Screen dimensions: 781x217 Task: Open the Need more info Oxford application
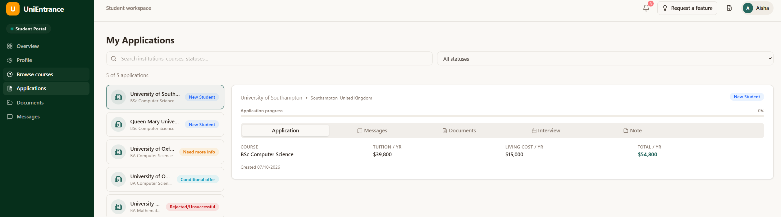(165, 152)
